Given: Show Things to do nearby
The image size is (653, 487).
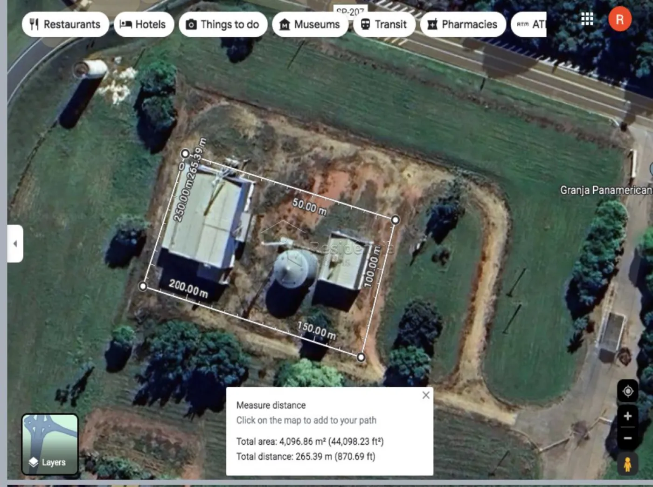Looking at the screenshot, I should (223, 24).
